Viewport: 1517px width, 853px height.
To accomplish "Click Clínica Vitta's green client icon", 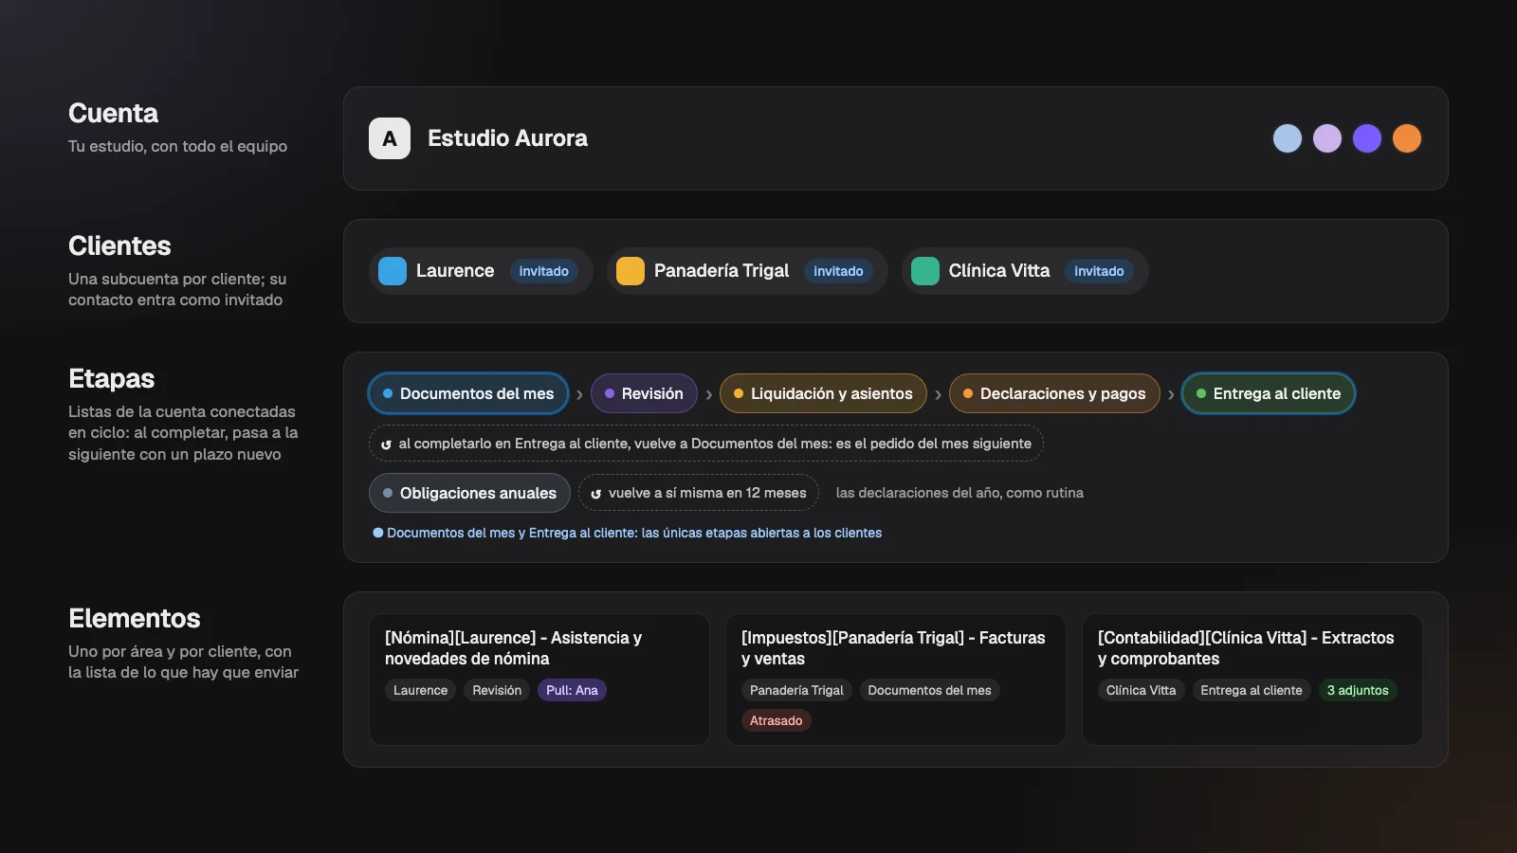I will [925, 271].
